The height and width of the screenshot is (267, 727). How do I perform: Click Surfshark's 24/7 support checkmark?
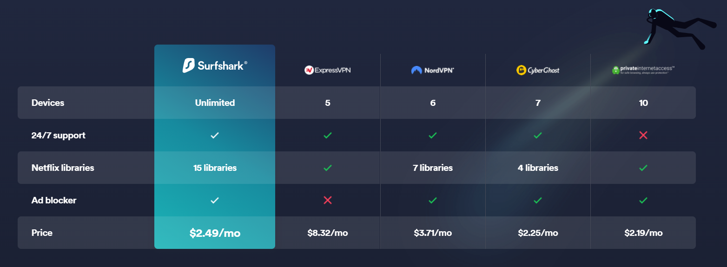[215, 135]
